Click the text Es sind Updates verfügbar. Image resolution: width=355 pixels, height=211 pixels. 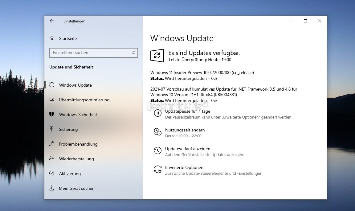(x=204, y=53)
